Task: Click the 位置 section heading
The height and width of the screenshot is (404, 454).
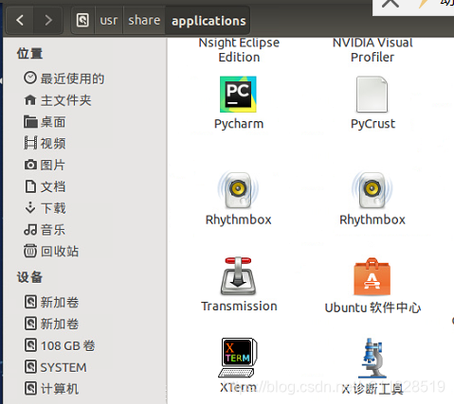Action: tap(29, 53)
